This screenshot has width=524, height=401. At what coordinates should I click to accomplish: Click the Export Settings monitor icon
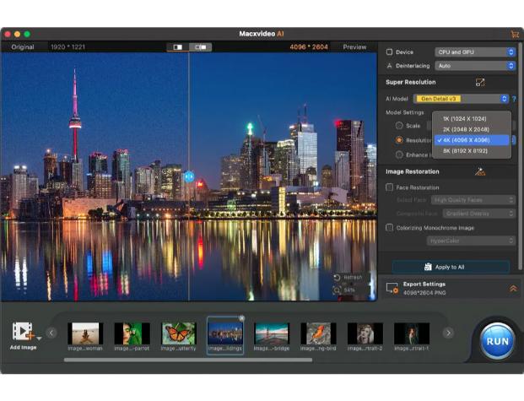pyautogui.click(x=392, y=288)
